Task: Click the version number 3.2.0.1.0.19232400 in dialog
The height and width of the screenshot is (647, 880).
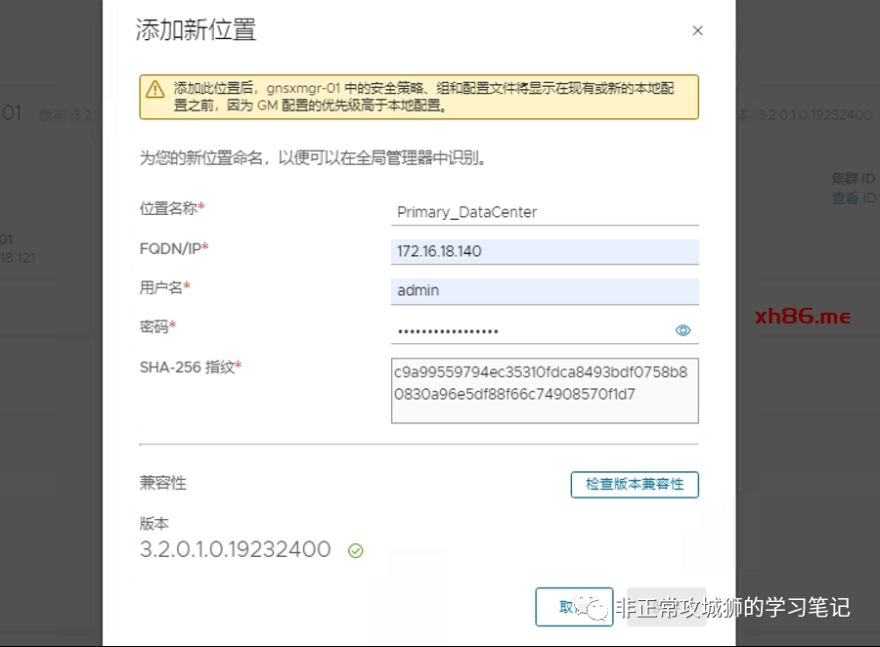Action: tap(236, 549)
